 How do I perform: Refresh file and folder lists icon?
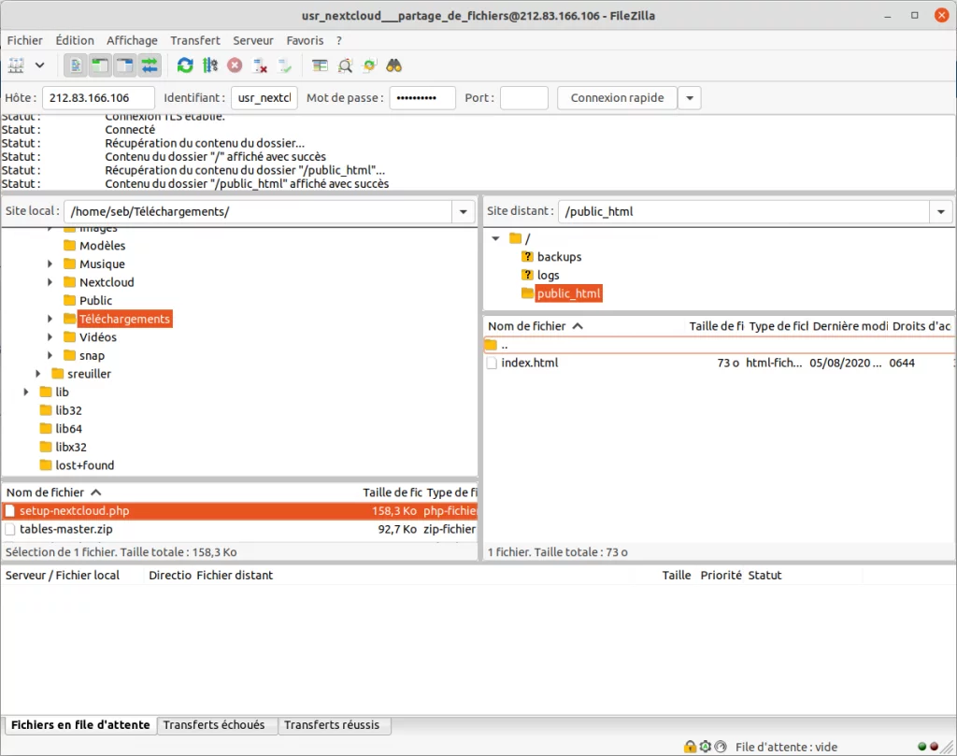[x=185, y=65]
